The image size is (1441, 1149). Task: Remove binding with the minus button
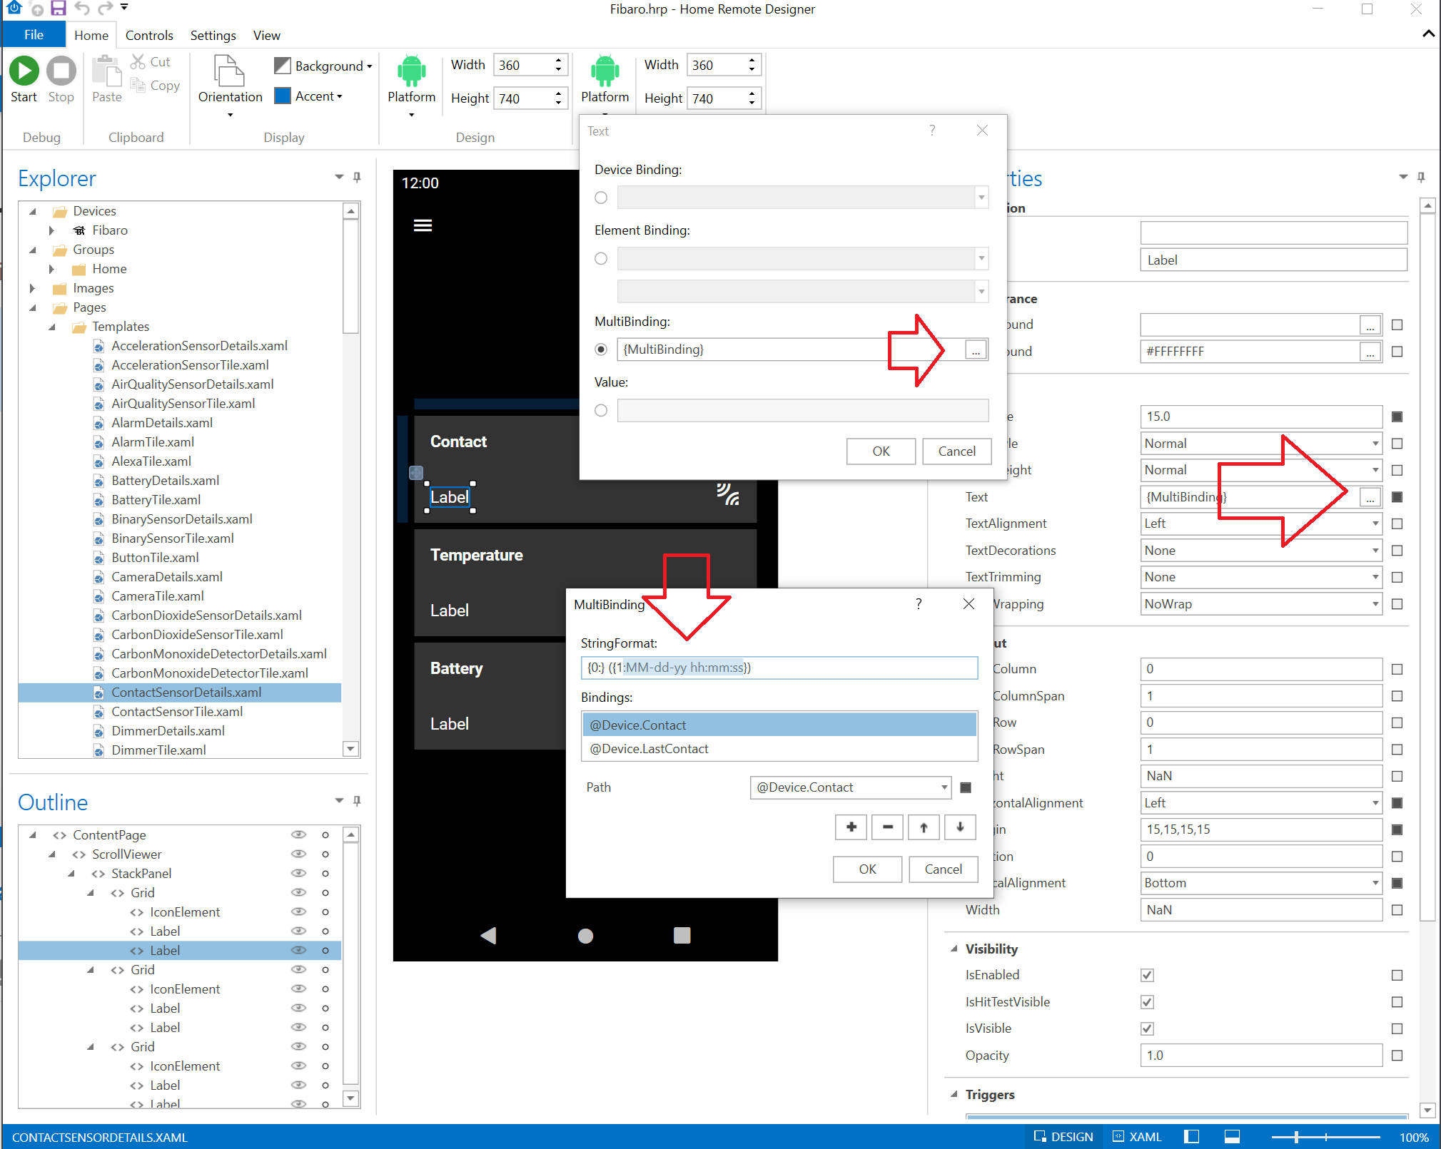887,827
